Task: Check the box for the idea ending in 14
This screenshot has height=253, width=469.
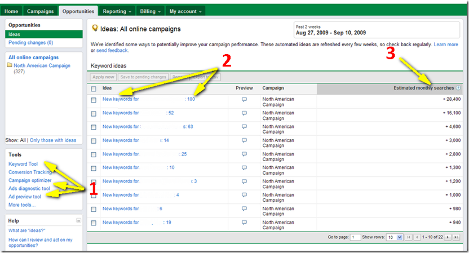Action: [94, 141]
